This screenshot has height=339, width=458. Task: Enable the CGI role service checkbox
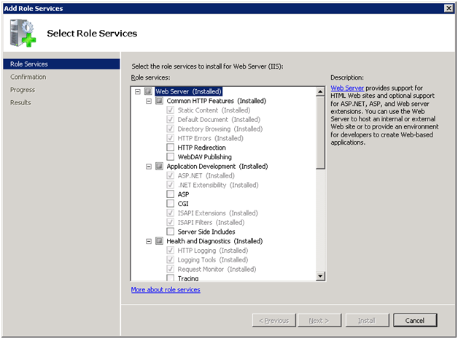171,204
